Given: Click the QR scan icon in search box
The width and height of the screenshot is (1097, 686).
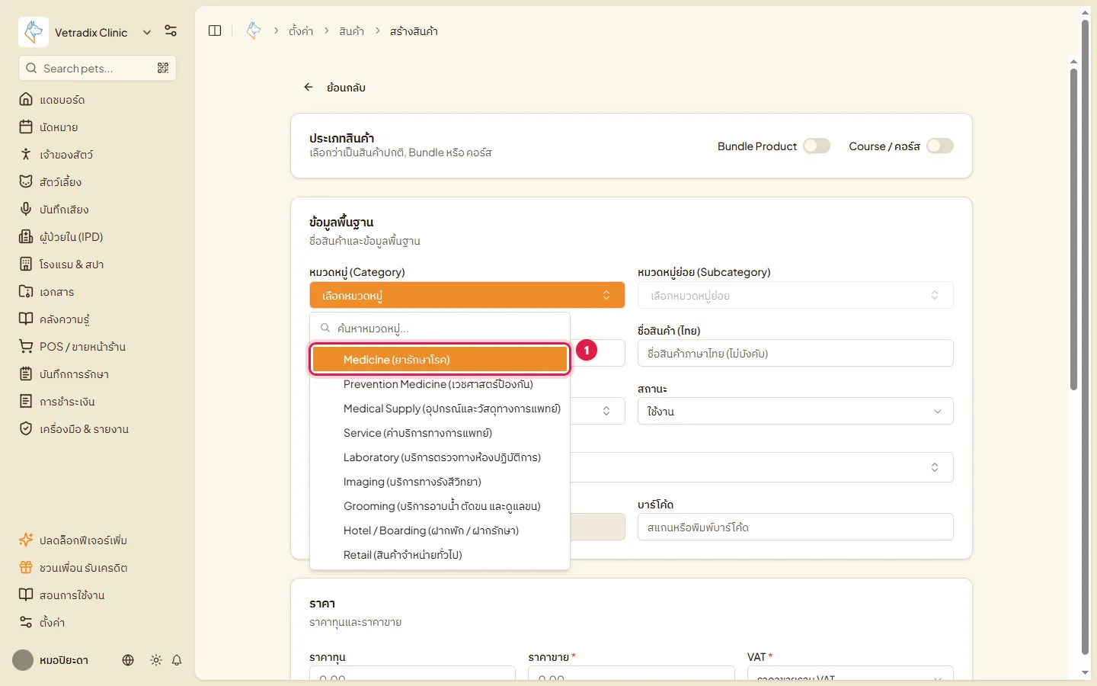Looking at the screenshot, I should point(163,68).
